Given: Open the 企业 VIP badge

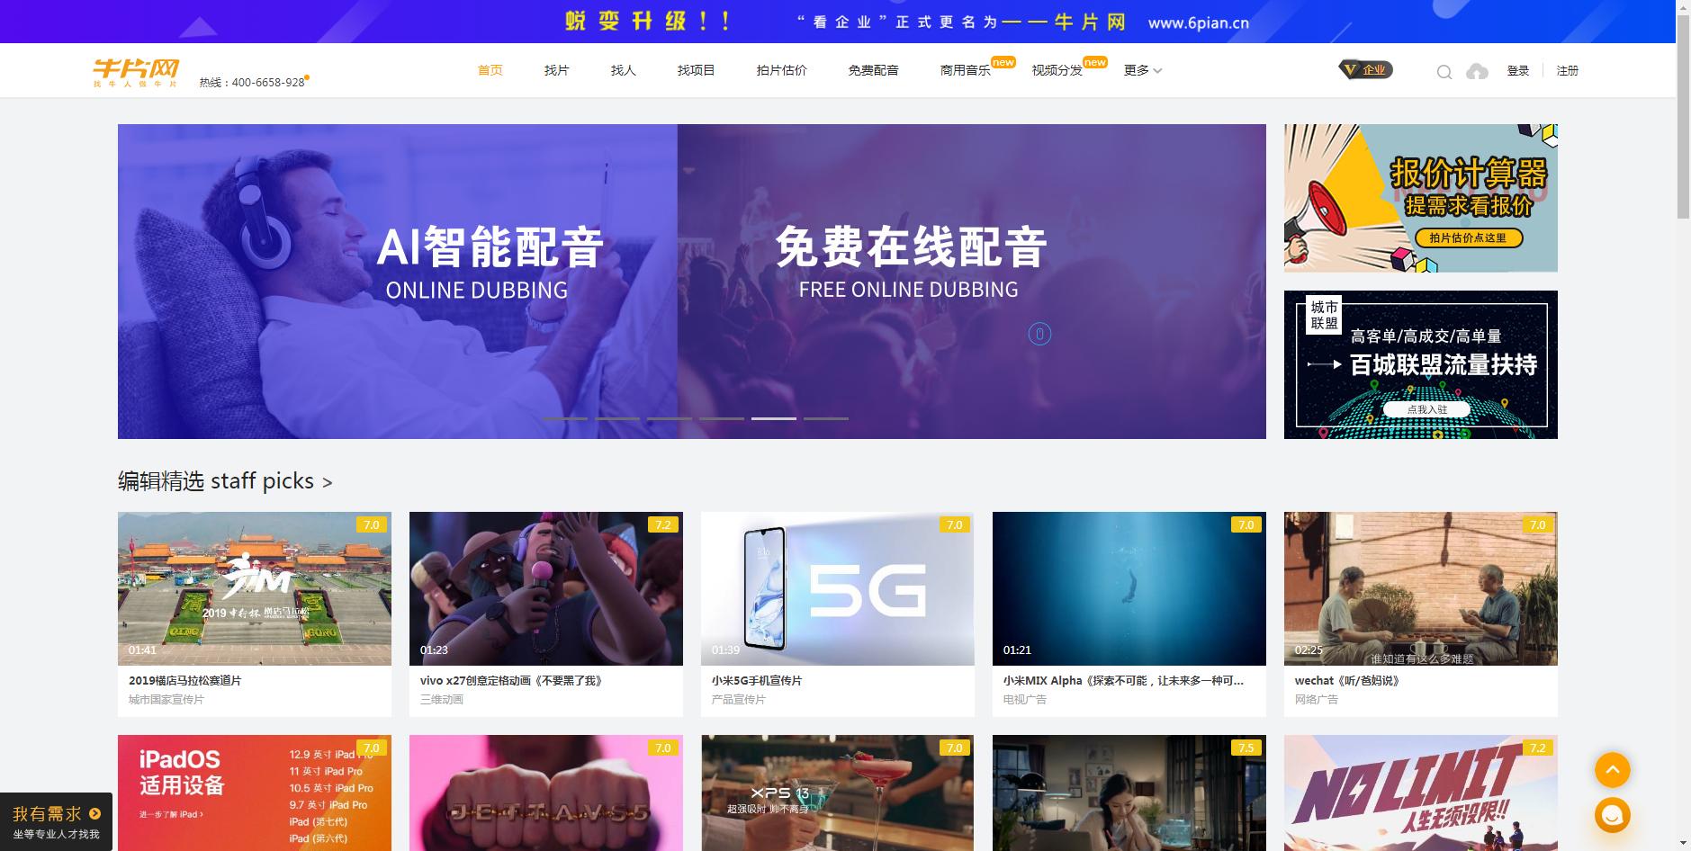Looking at the screenshot, I should [1365, 70].
